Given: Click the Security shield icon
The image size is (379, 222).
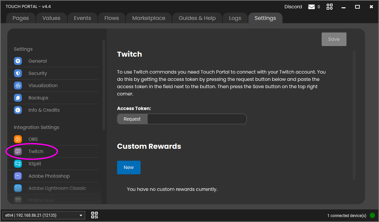Looking at the screenshot, I should [18, 73].
